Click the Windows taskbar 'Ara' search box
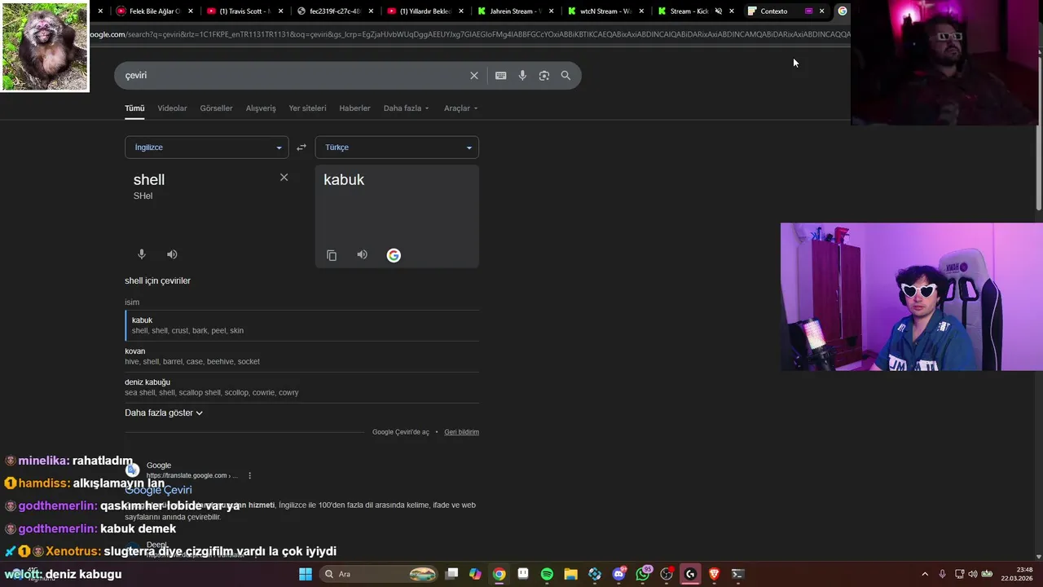The width and height of the screenshot is (1043, 587). (x=379, y=574)
